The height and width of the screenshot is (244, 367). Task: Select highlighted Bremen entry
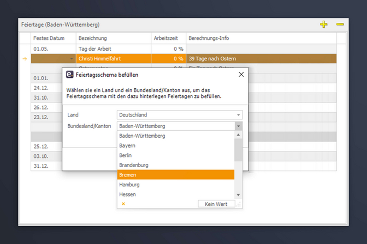175,175
